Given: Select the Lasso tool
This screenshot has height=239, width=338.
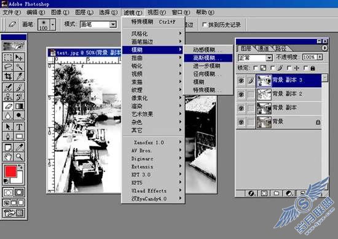Looking at the screenshot, I should click(8, 67).
